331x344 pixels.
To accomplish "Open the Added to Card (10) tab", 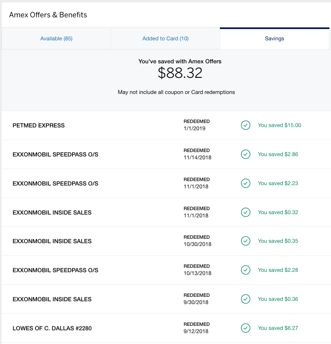I will [165, 38].
